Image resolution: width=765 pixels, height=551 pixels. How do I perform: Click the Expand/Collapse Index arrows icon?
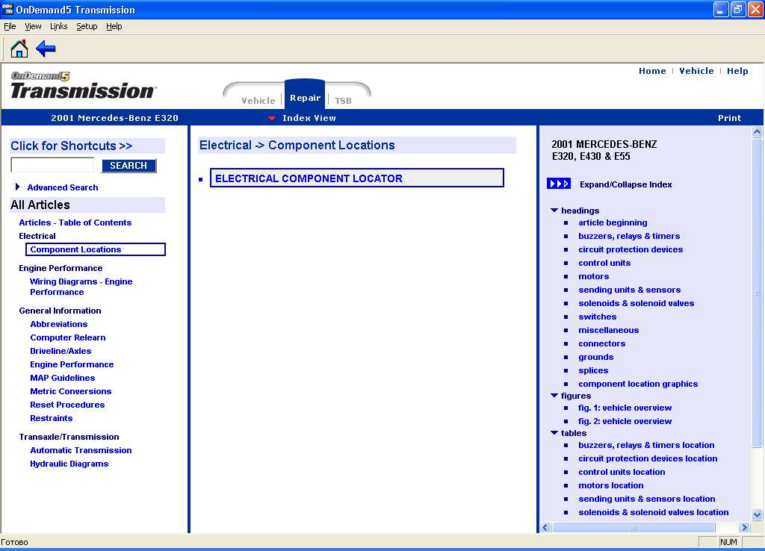[559, 184]
